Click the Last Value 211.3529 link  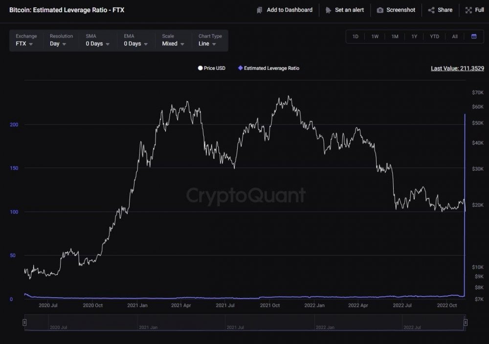[458, 68]
